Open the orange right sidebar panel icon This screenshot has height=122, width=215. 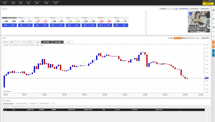coord(213,45)
